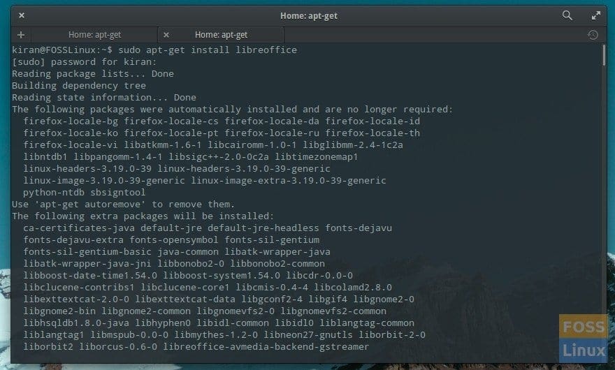Click the package name libexttextcat-data
The width and height of the screenshot is (615, 370).
[185, 299]
